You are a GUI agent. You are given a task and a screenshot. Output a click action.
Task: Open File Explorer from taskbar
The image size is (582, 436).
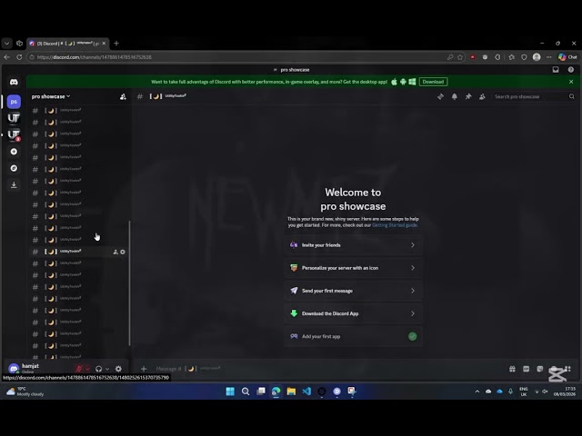[x=291, y=391]
